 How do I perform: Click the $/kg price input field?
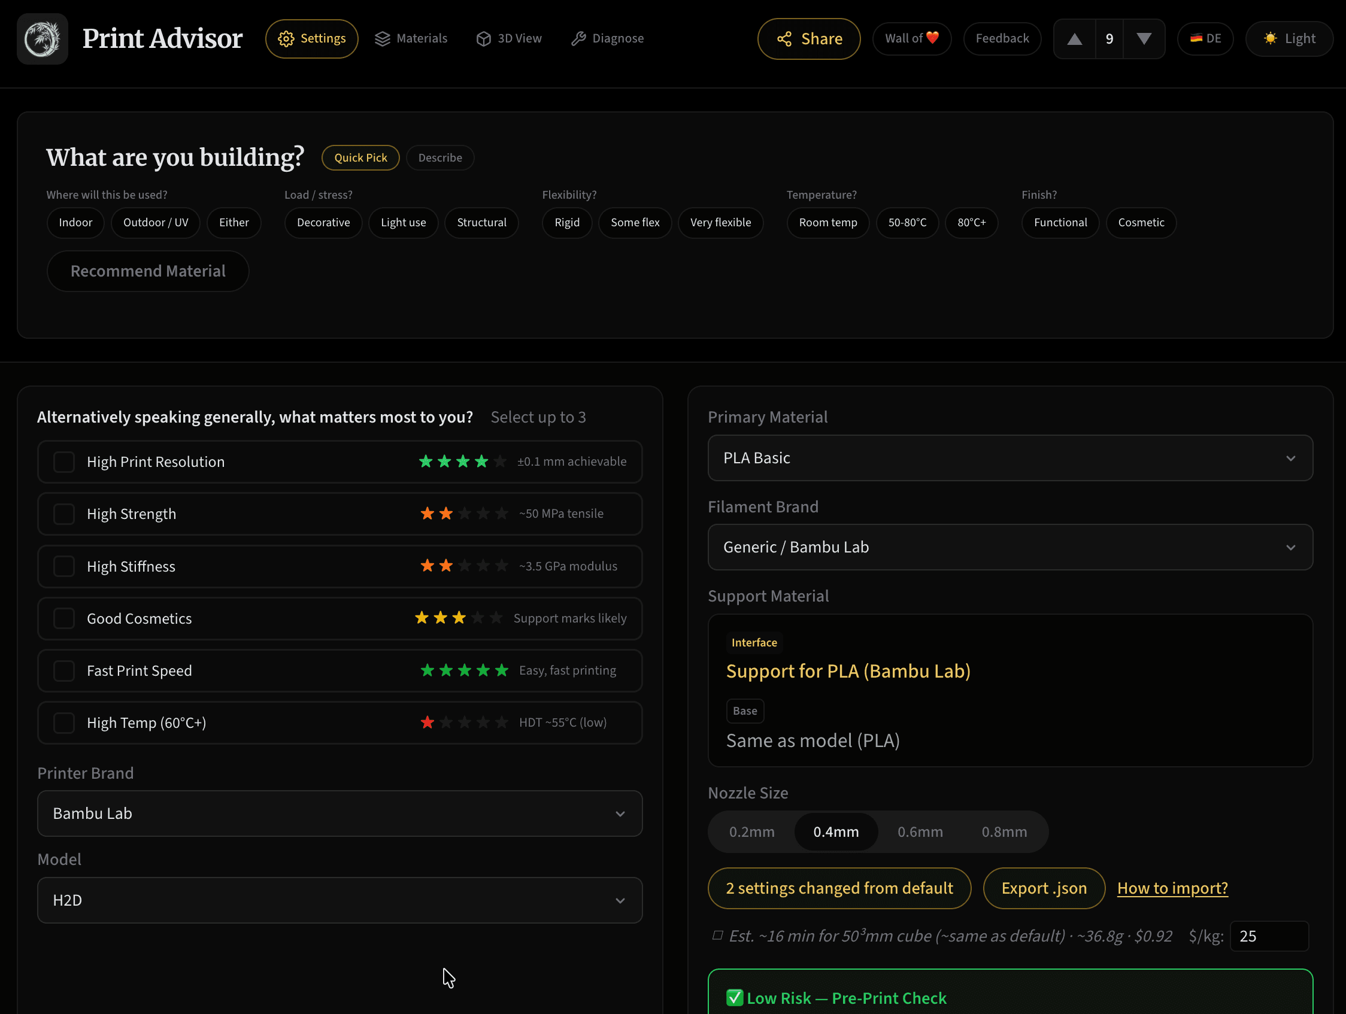point(1268,936)
